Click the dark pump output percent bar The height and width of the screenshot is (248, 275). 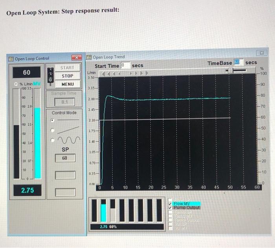pos(16,152)
